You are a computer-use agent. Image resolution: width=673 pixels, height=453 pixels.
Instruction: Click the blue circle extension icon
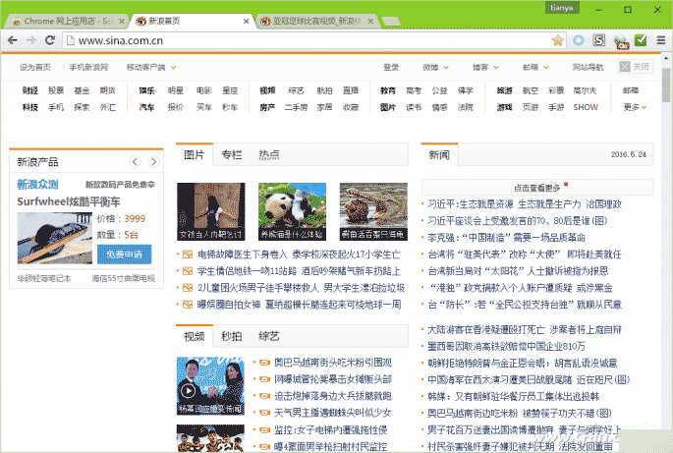pos(579,40)
